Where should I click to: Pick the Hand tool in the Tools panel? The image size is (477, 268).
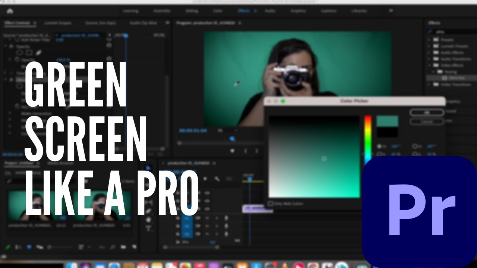click(149, 219)
